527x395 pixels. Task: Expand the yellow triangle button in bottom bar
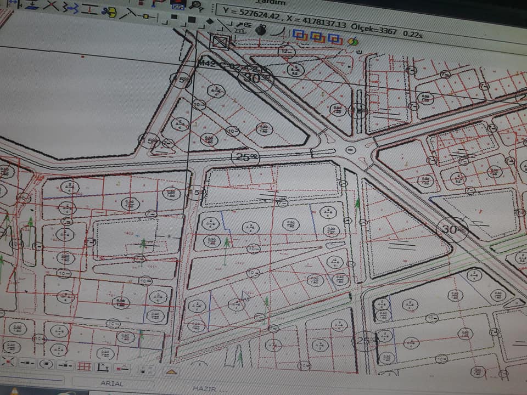(171, 371)
